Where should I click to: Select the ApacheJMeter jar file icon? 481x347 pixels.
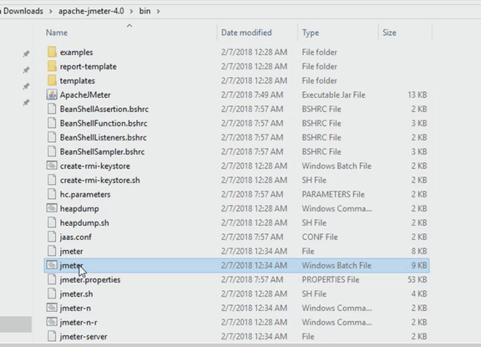(x=52, y=94)
